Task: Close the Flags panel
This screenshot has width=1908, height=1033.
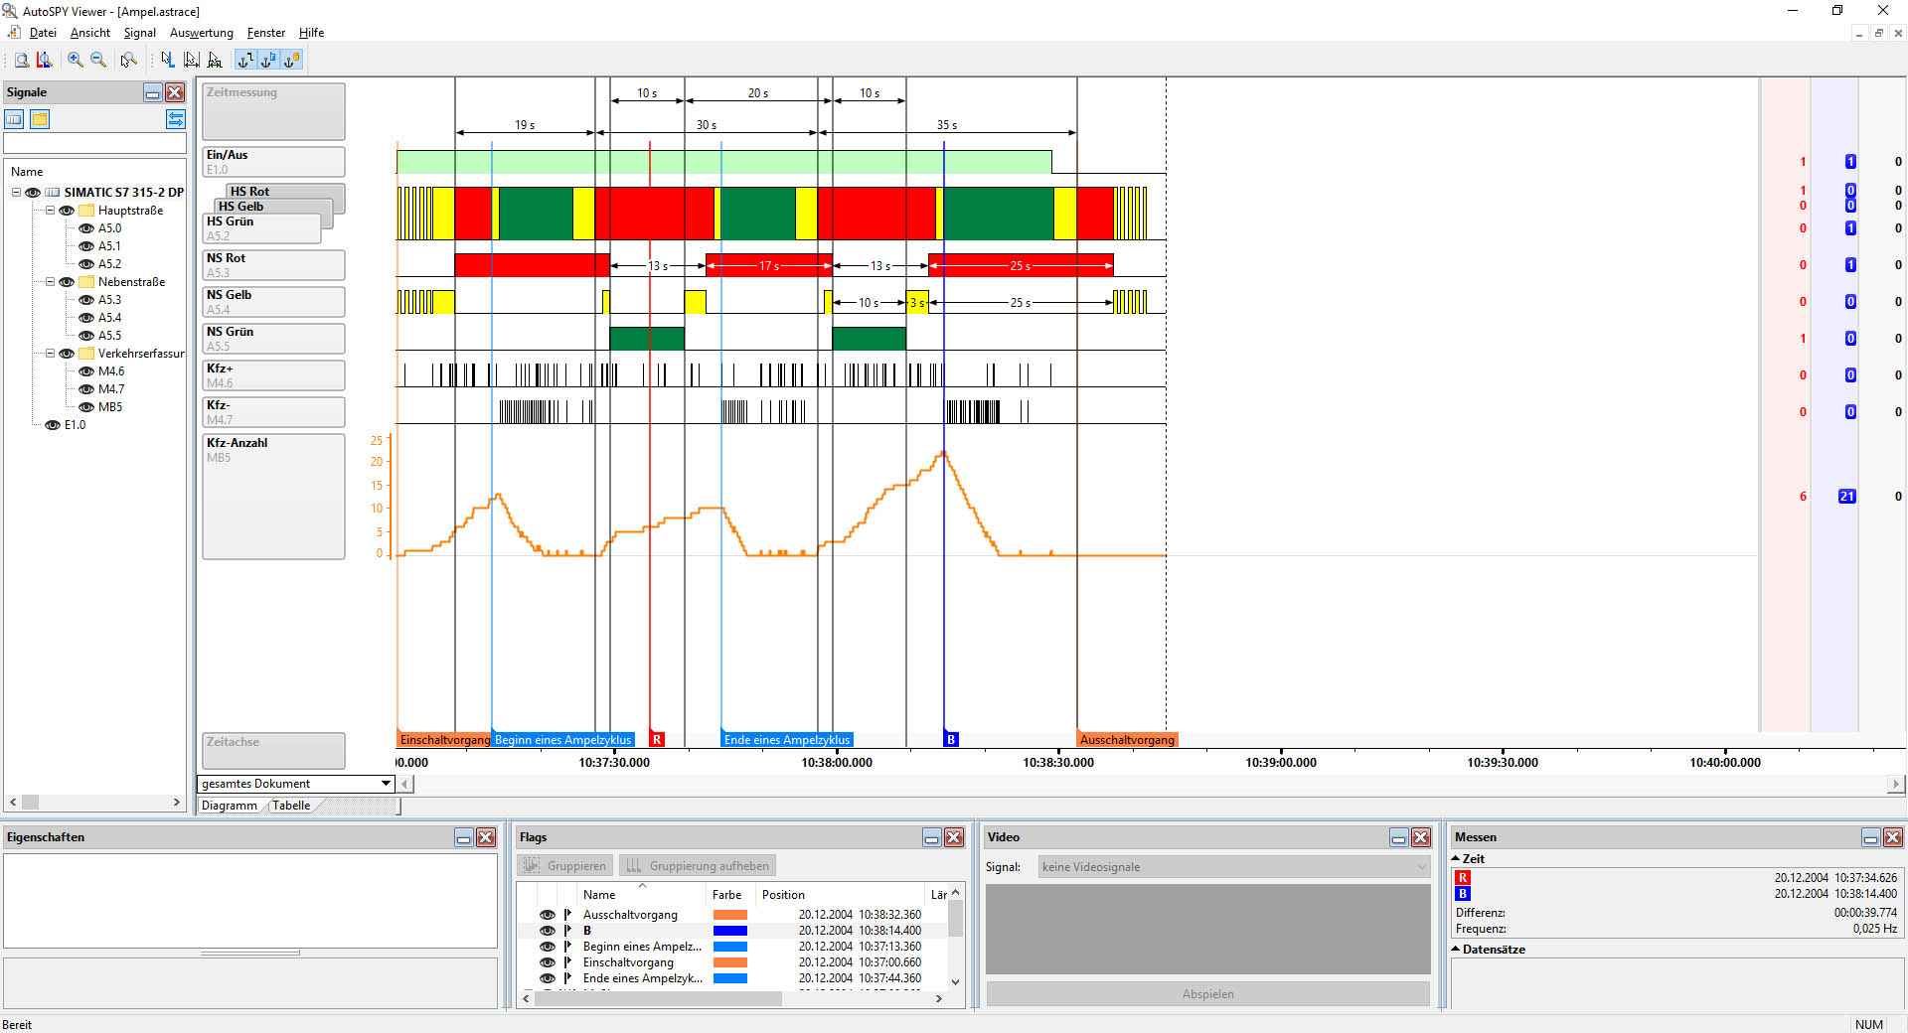Action: click(x=954, y=837)
